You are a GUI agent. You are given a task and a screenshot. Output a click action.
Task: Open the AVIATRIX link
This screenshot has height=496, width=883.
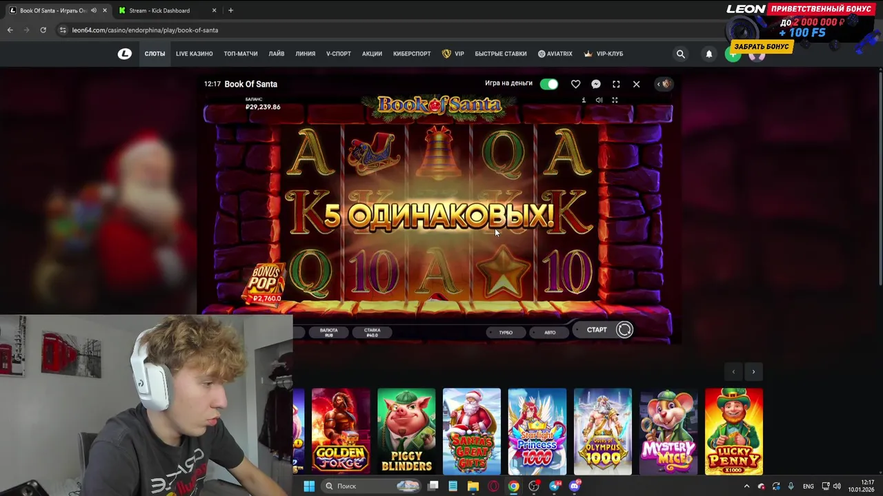point(555,54)
